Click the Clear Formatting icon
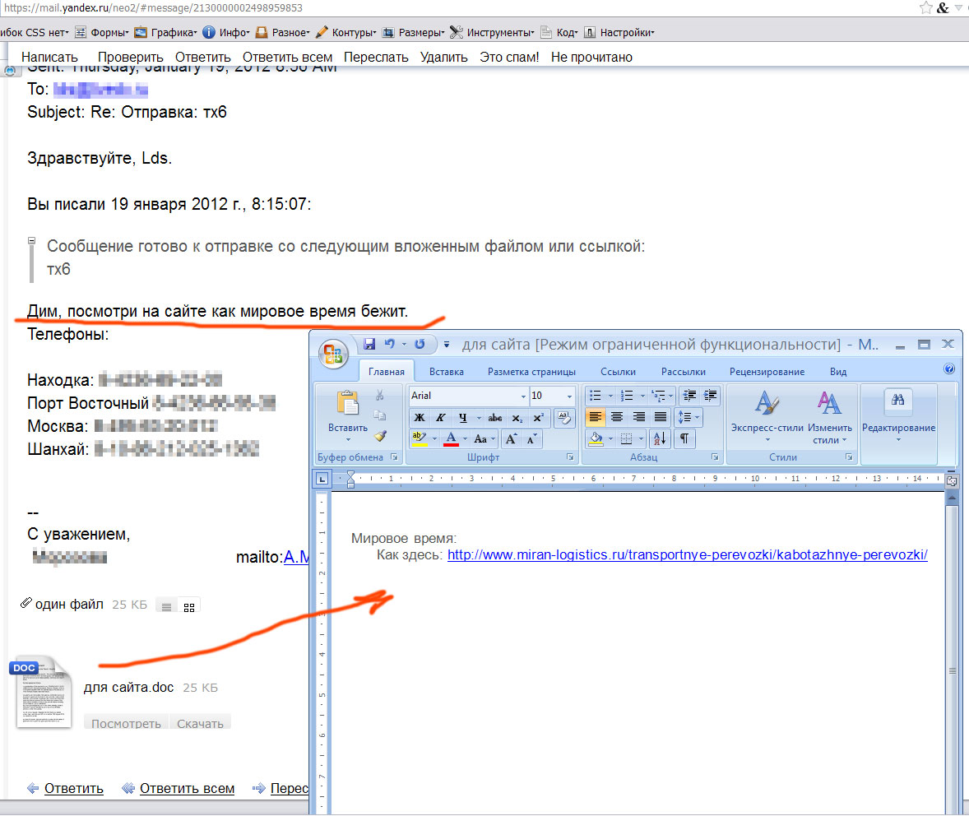 [x=563, y=418]
